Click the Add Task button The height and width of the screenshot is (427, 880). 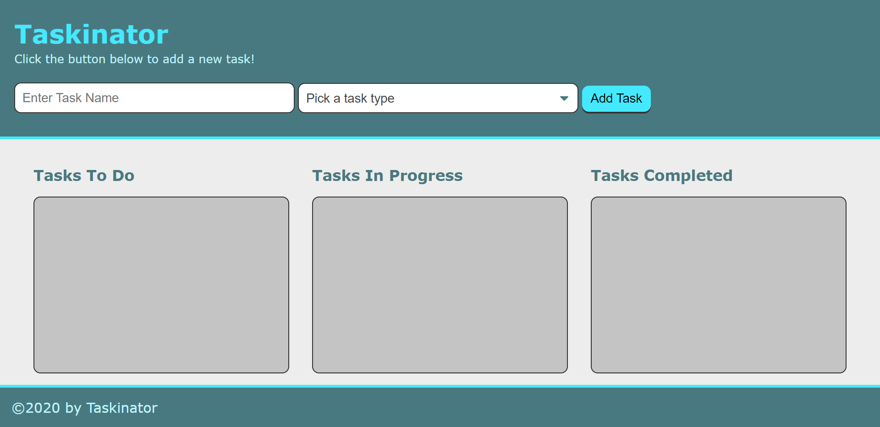616,98
